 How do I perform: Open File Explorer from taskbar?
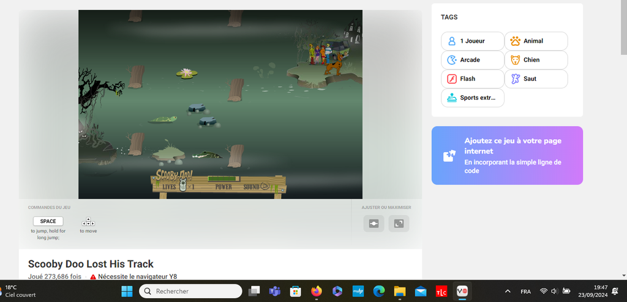tap(400, 291)
